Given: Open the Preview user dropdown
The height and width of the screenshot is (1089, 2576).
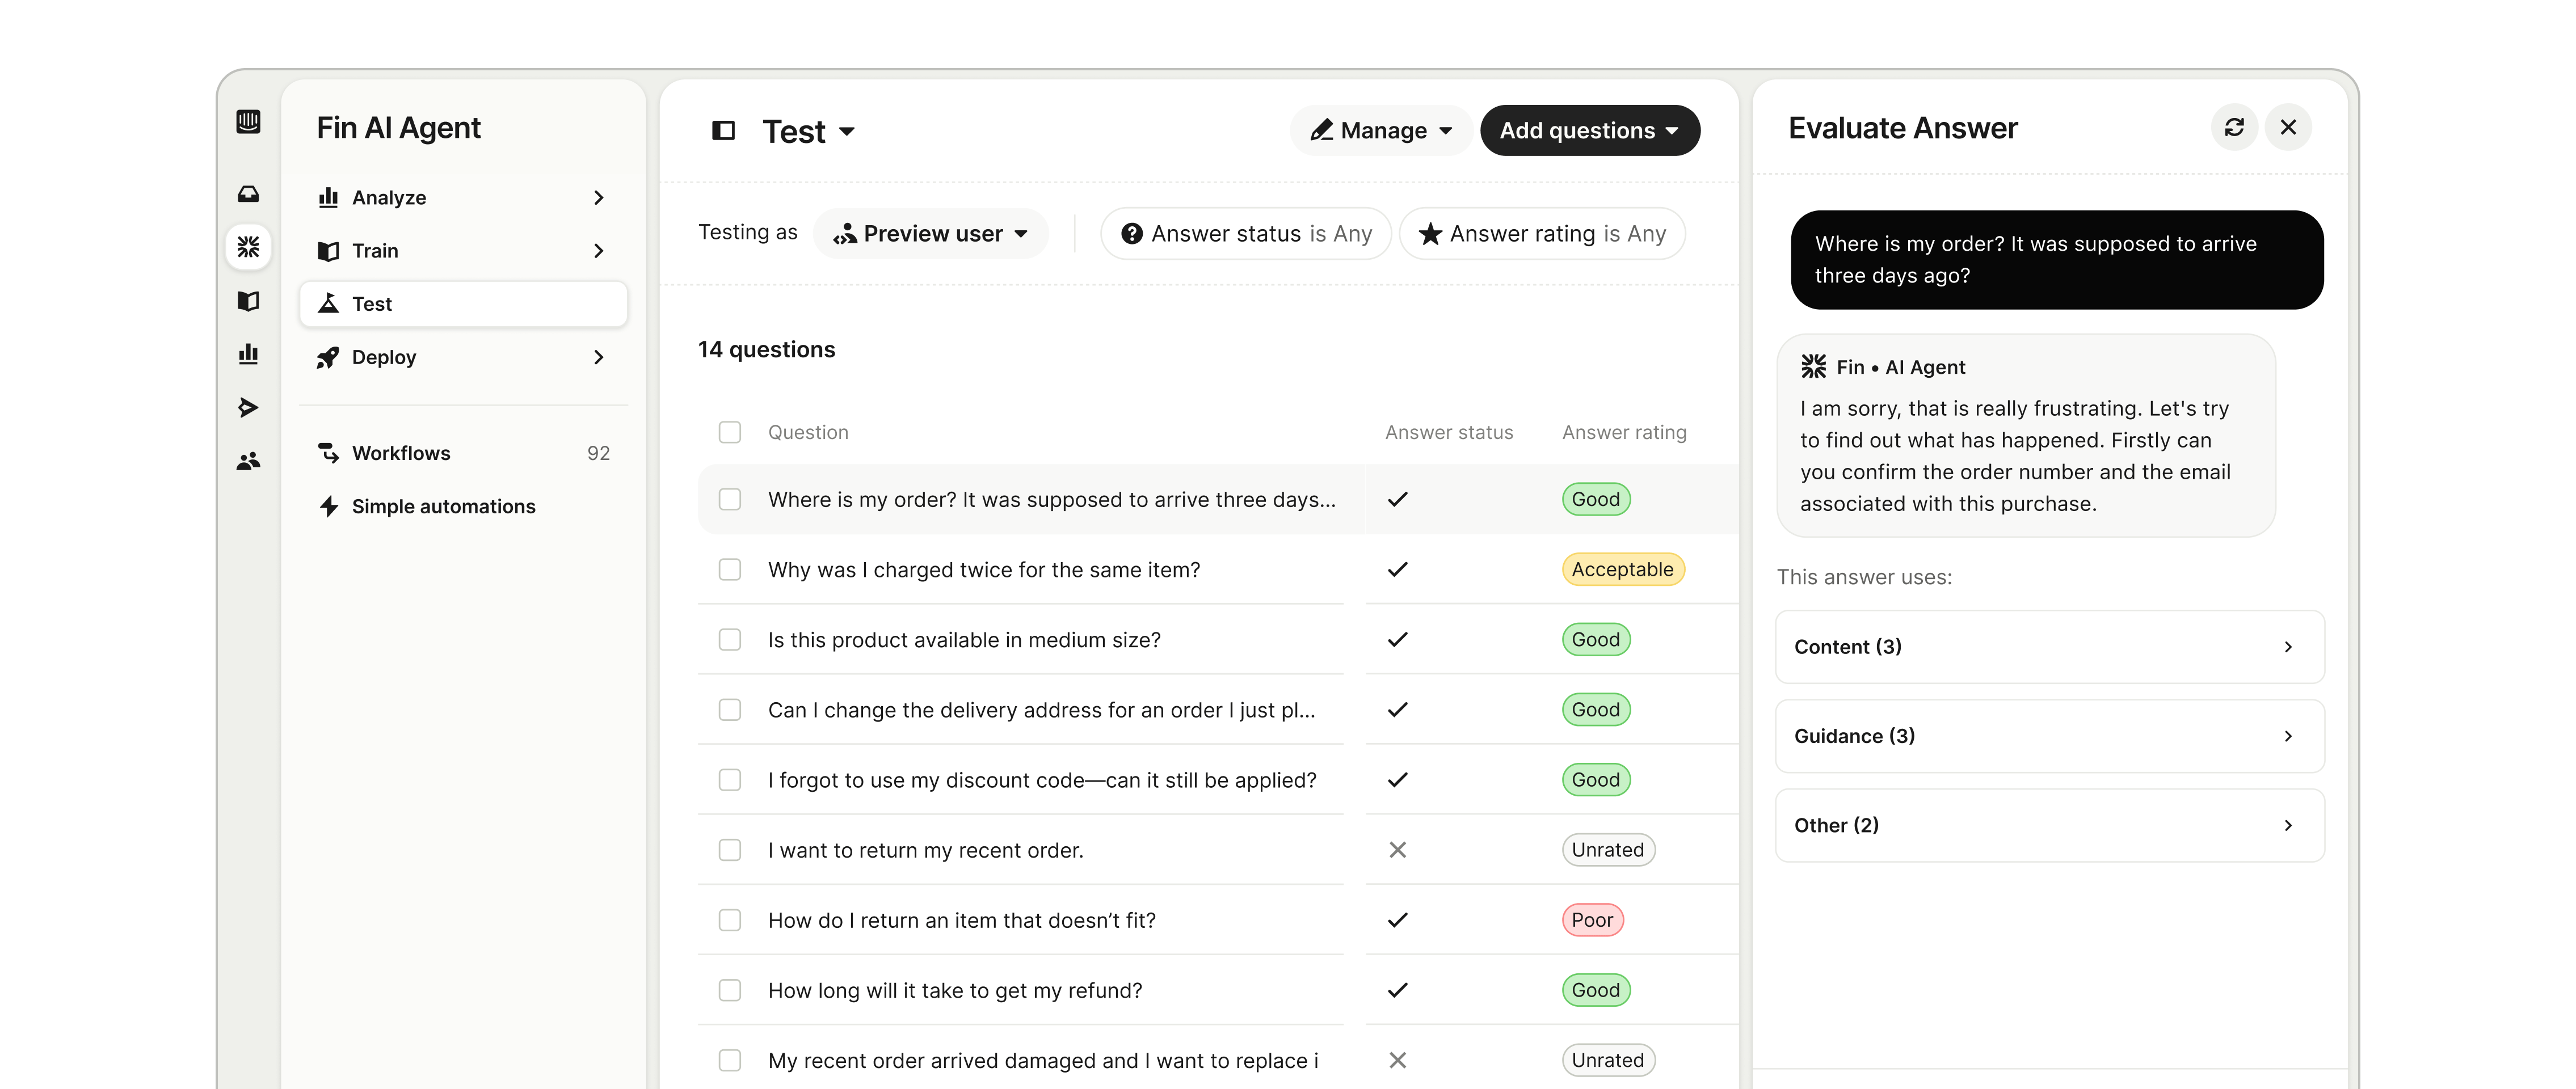Looking at the screenshot, I should [x=931, y=233].
